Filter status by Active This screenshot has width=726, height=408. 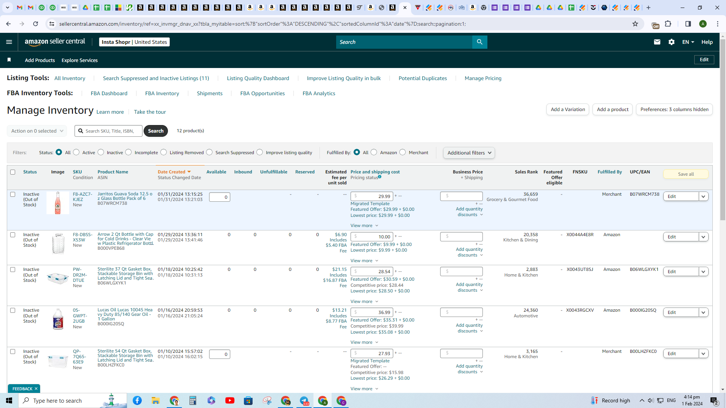point(76,152)
